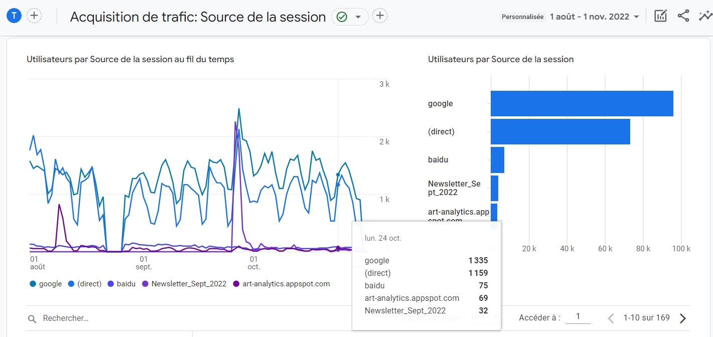Click the Personnalisée date label

pyautogui.click(x=522, y=17)
